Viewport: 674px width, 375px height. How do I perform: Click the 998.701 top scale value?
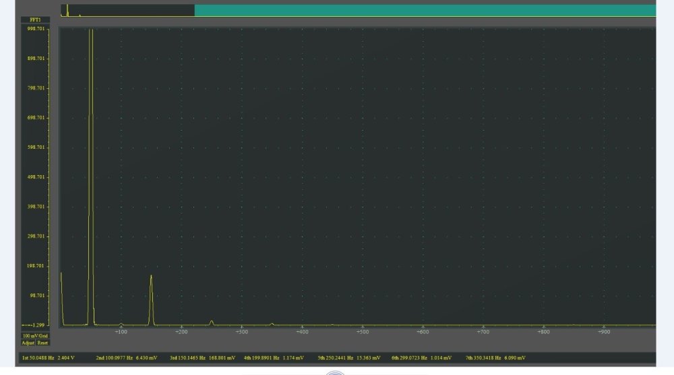pyautogui.click(x=36, y=29)
